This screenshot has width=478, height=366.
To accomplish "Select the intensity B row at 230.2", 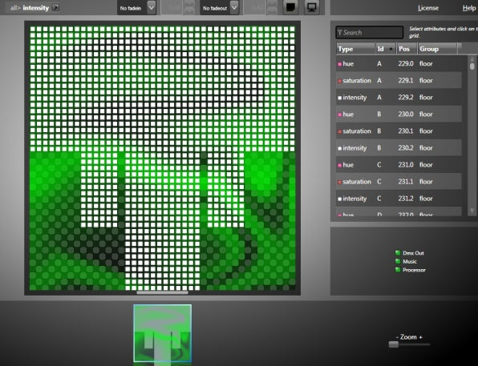I will pyautogui.click(x=399, y=148).
